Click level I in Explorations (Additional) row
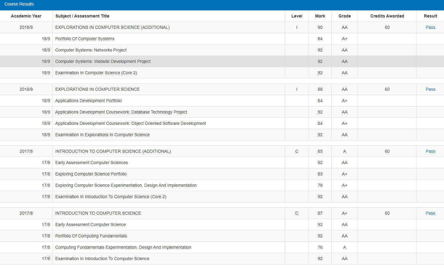 [297, 27]
